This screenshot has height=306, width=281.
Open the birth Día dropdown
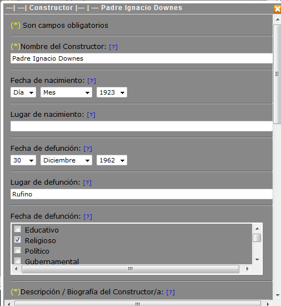(23, 92)
